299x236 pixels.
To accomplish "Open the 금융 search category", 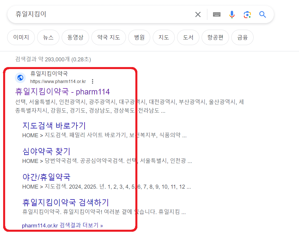I will [x=242, y=37].
